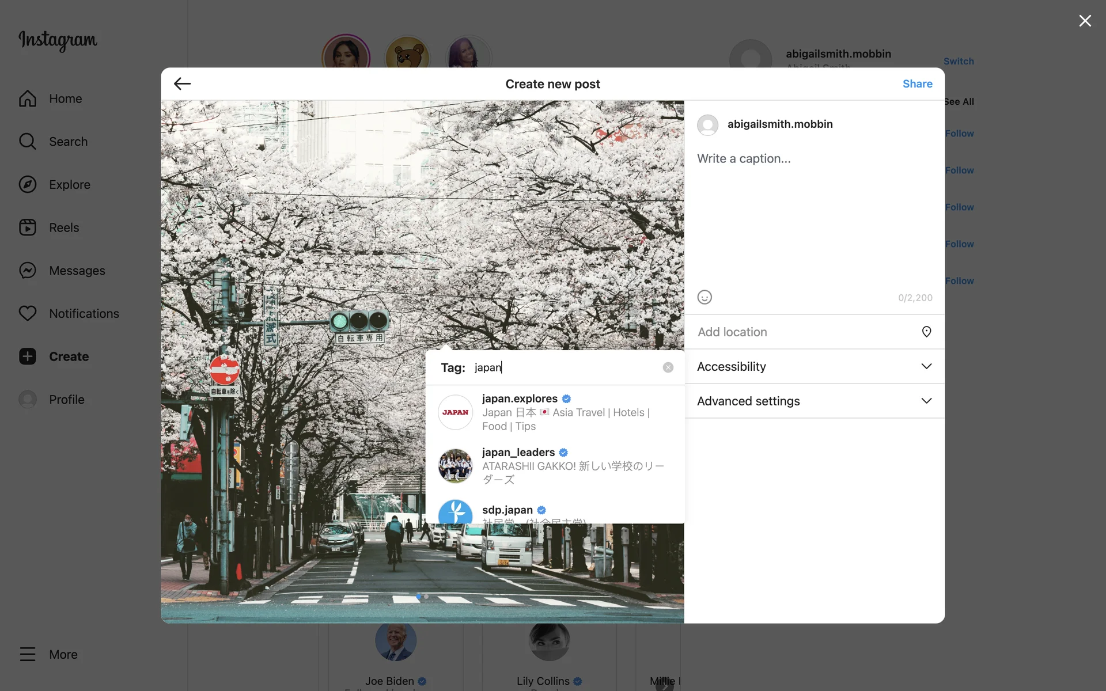
Task: Click the back arrow in Create new post
Action: click(182, 83)
